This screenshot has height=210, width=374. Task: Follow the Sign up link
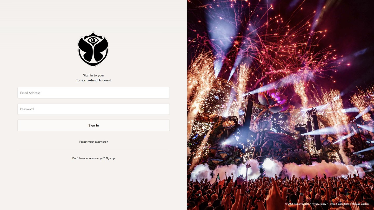click(x=110, y=158)
